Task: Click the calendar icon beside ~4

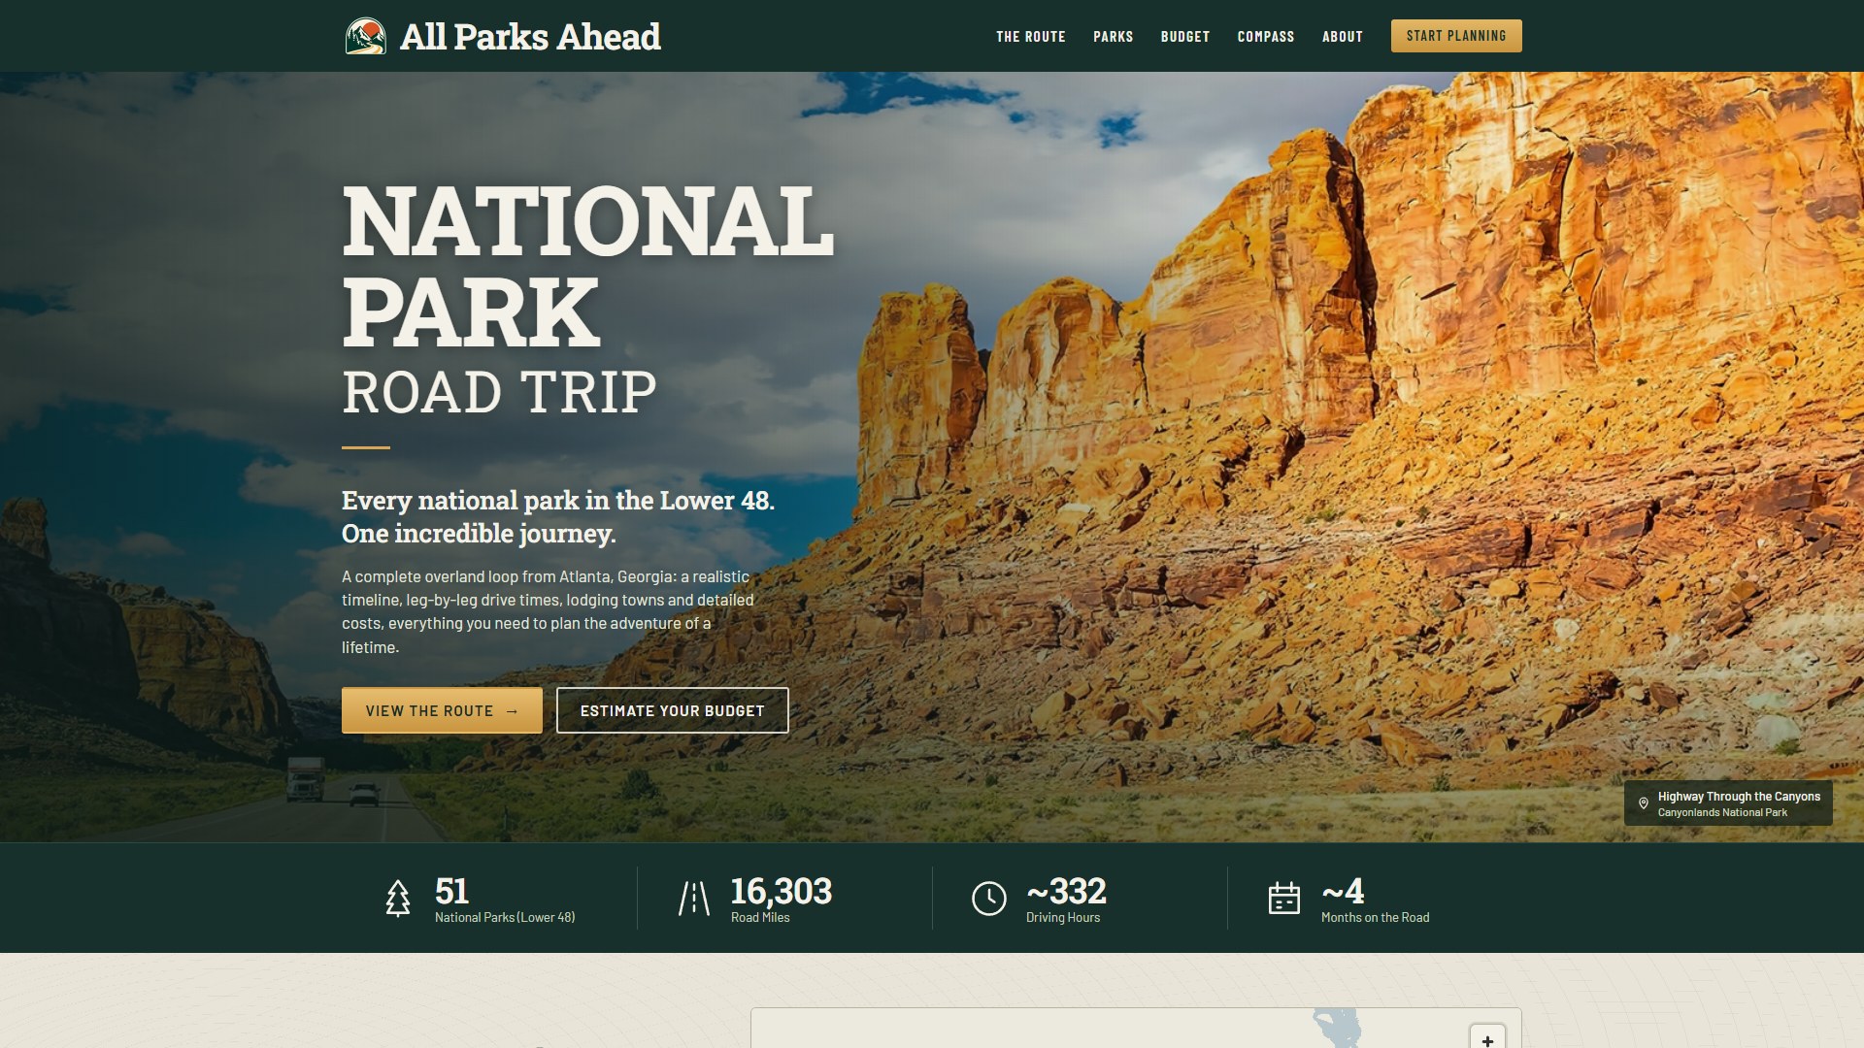Action: click(x=1283, y=899)
